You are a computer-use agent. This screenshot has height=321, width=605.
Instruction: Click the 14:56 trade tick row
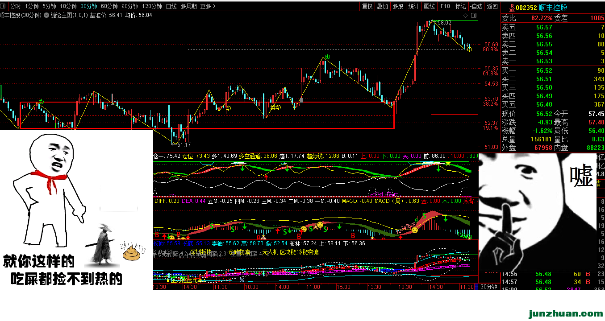pos(553,274)
